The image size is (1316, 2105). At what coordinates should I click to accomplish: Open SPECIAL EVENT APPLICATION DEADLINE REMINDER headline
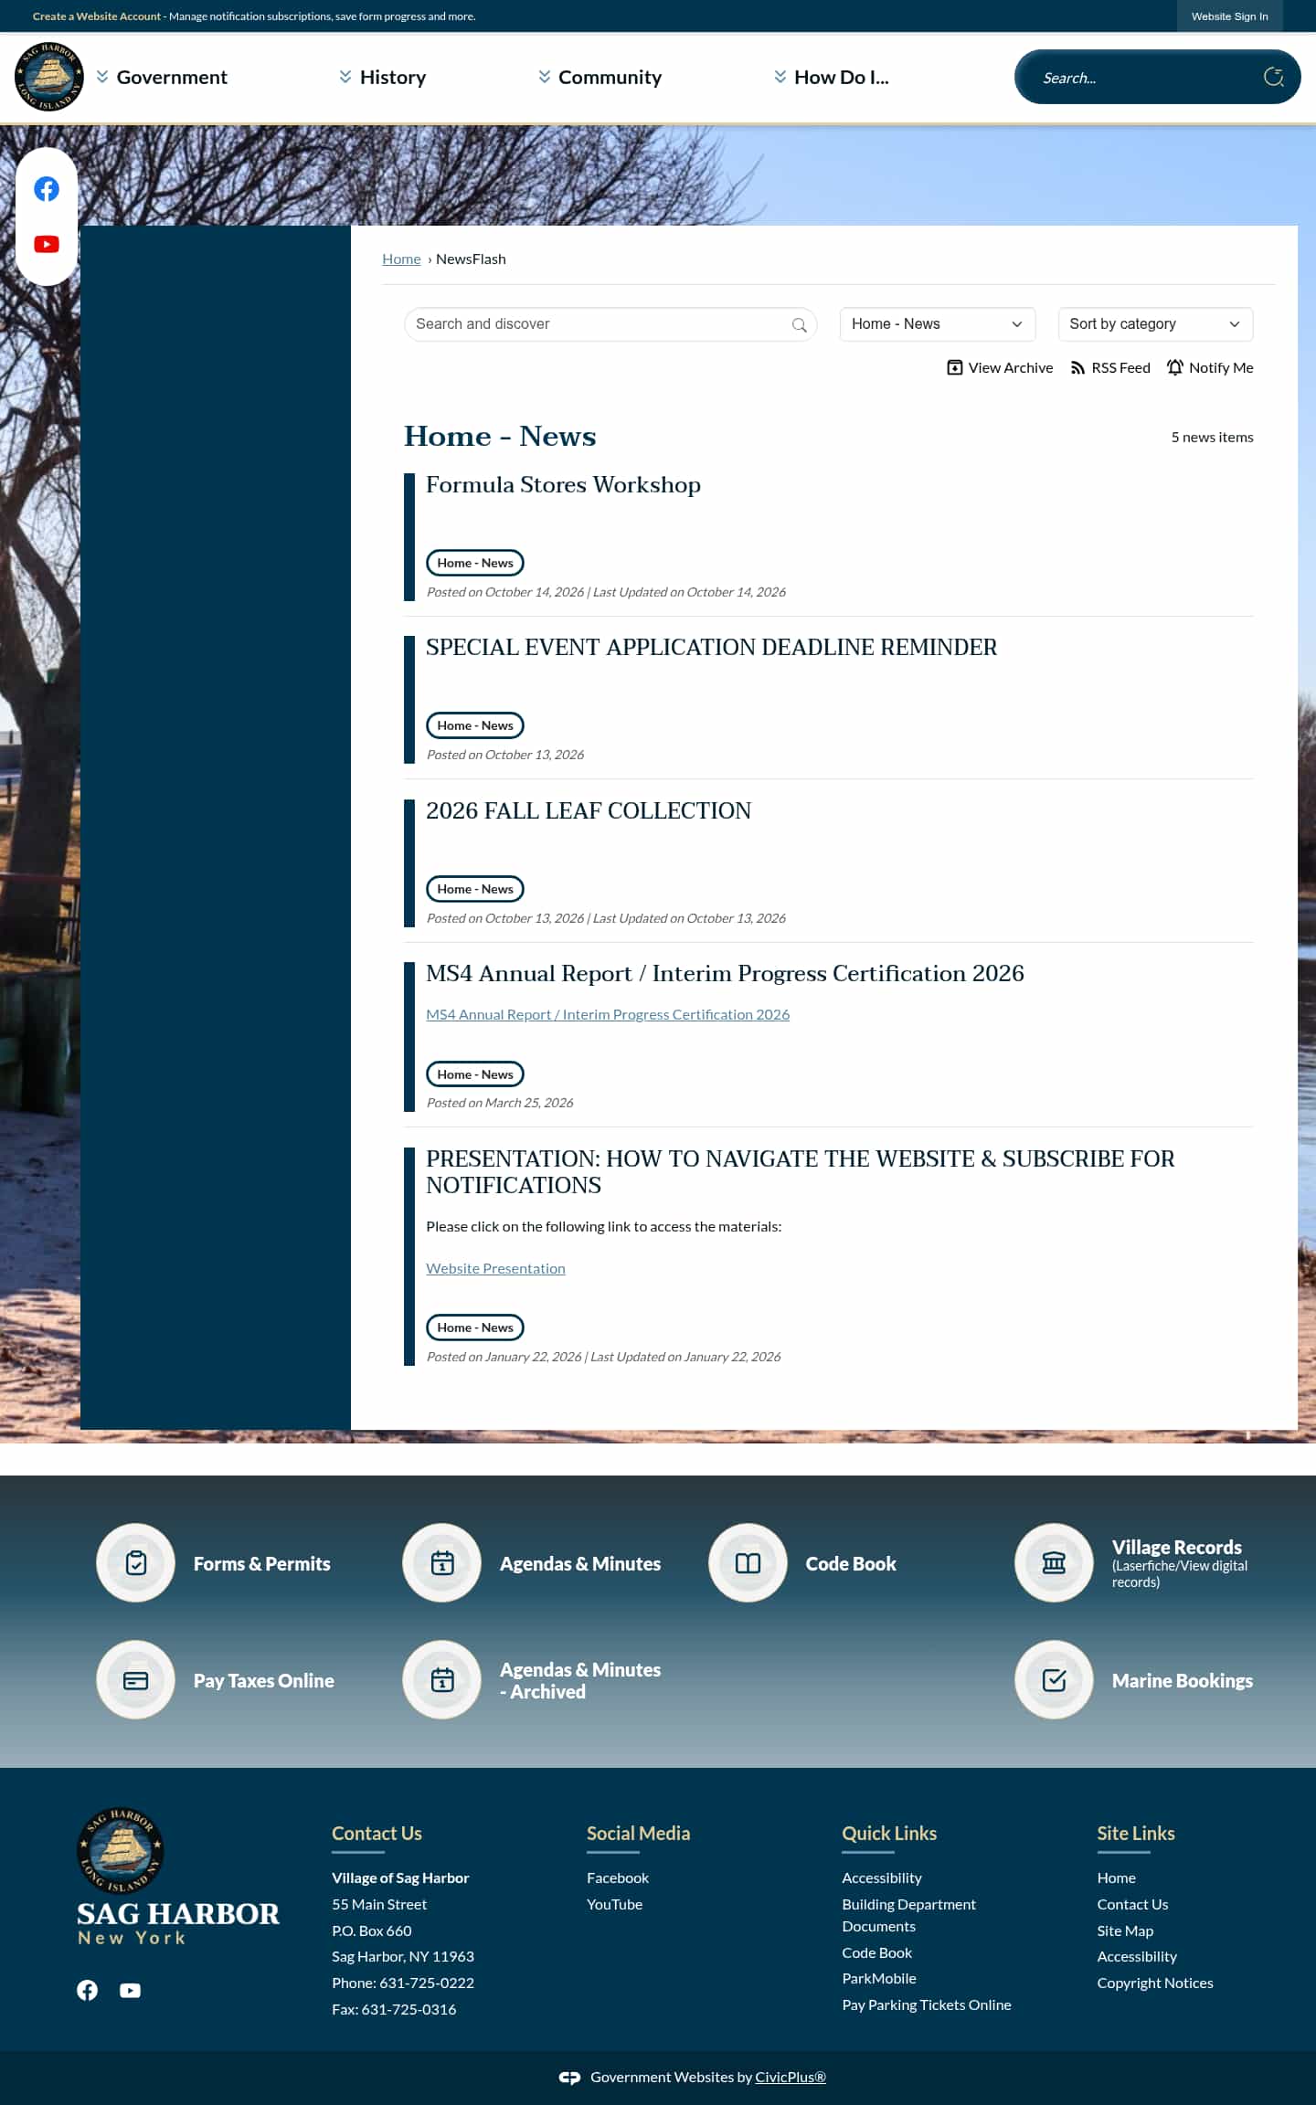click(711, 647)
